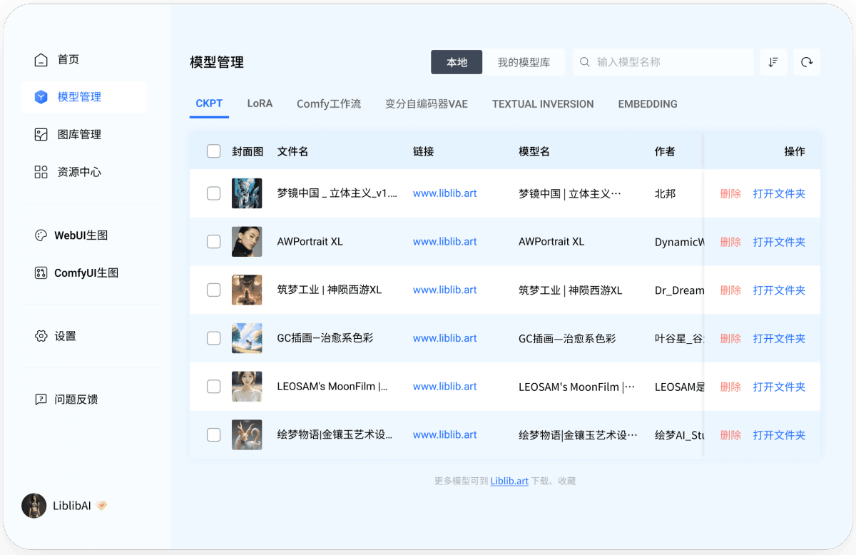Click the Liblib.art link in footer
856x555 pixels.
[509, 481]
